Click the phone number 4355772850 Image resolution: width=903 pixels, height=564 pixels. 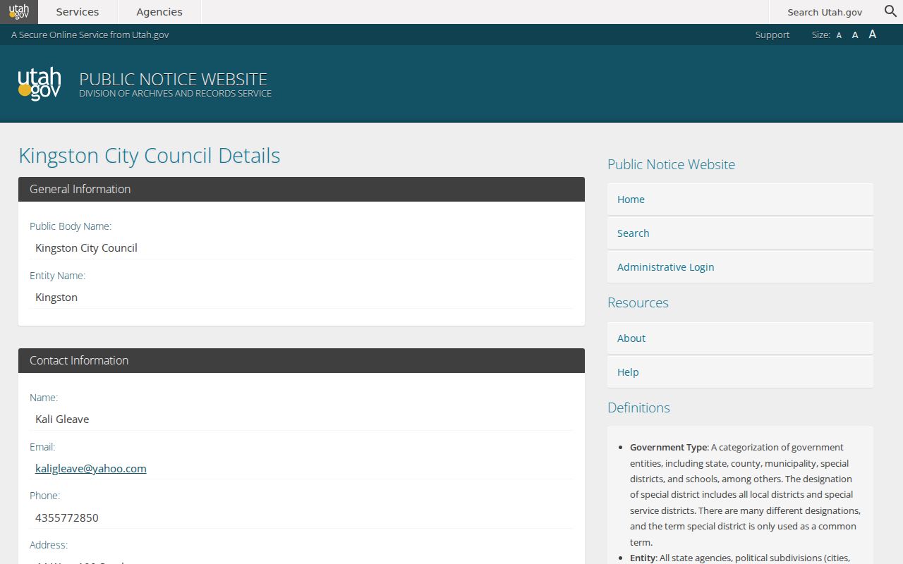tap(67, 517)
